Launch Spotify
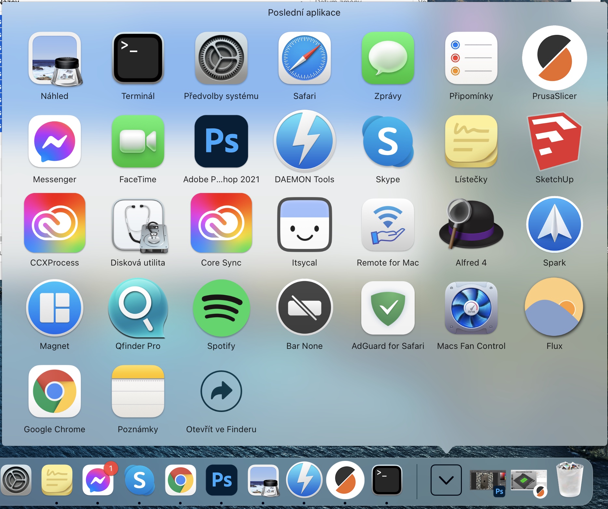 [221, 308]
